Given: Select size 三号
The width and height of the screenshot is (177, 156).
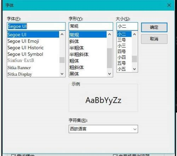Looking at the screenshot, I should (x=124, y=40).
